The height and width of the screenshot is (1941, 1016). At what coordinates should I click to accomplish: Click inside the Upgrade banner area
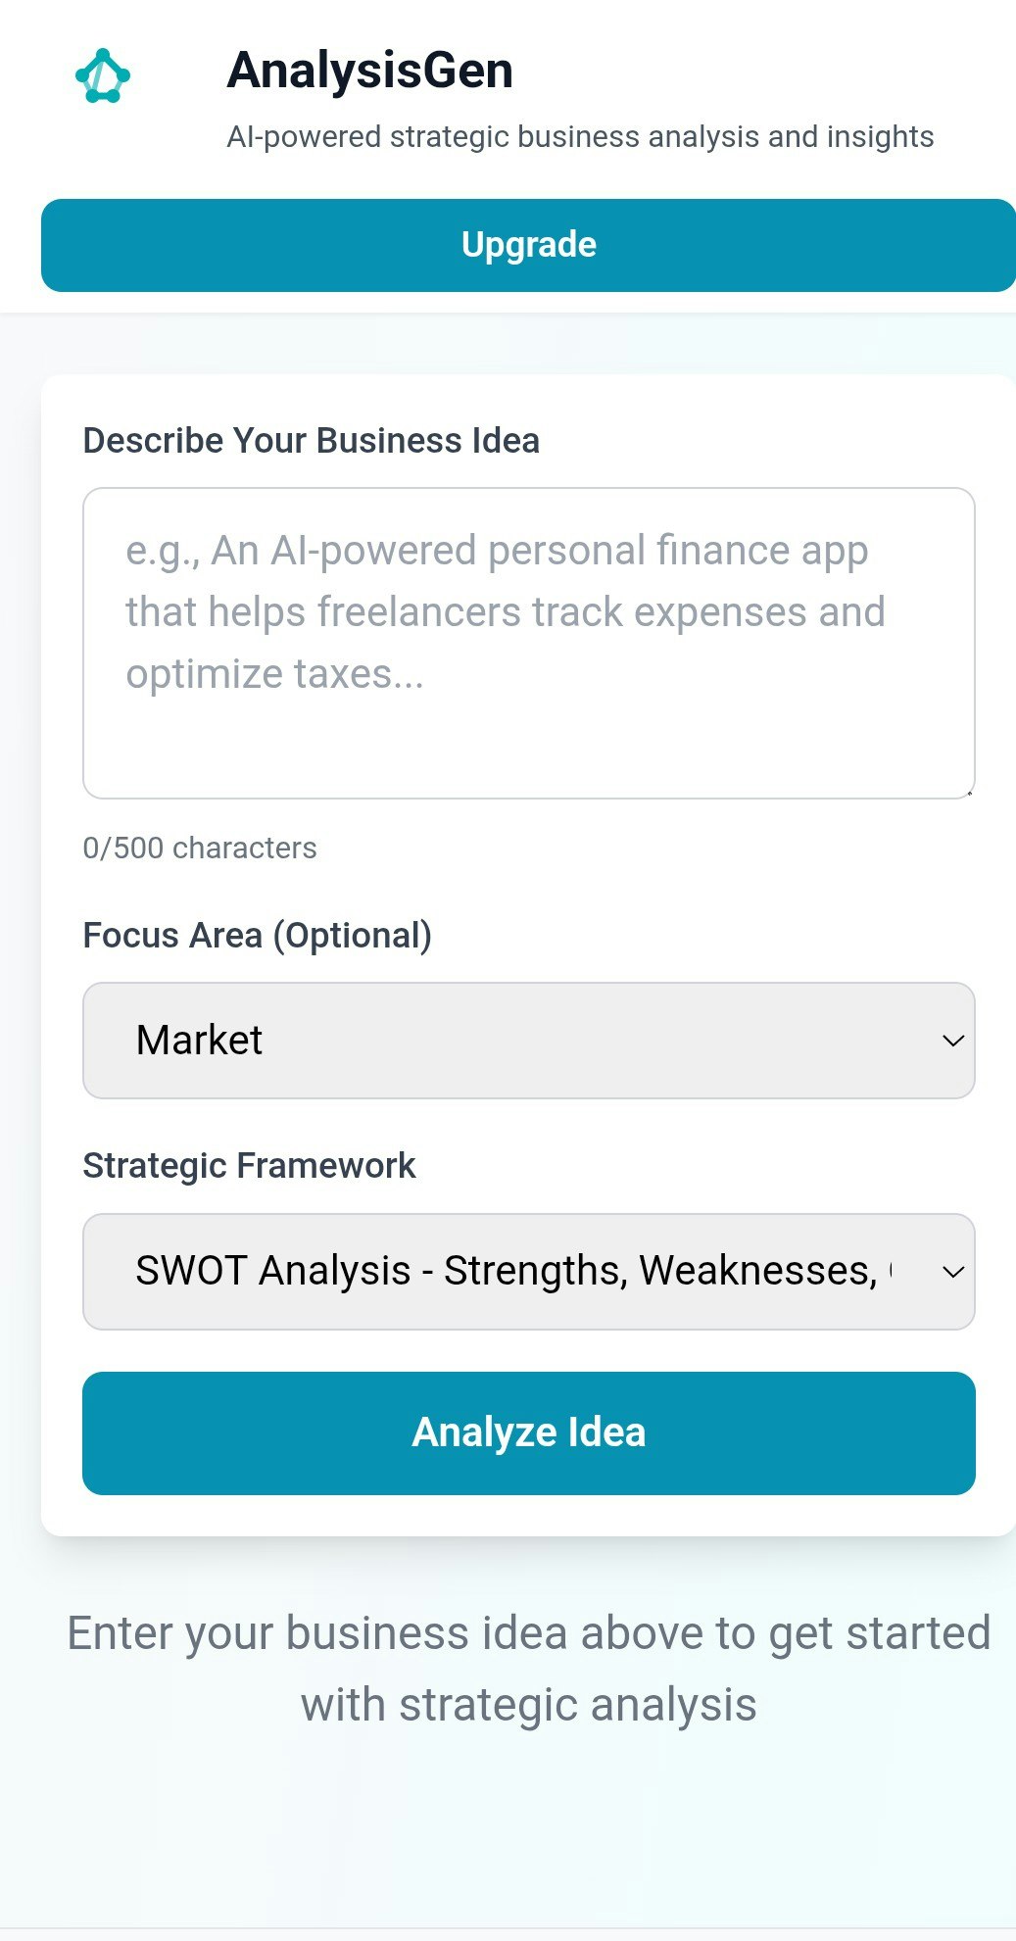coord(528,244)
